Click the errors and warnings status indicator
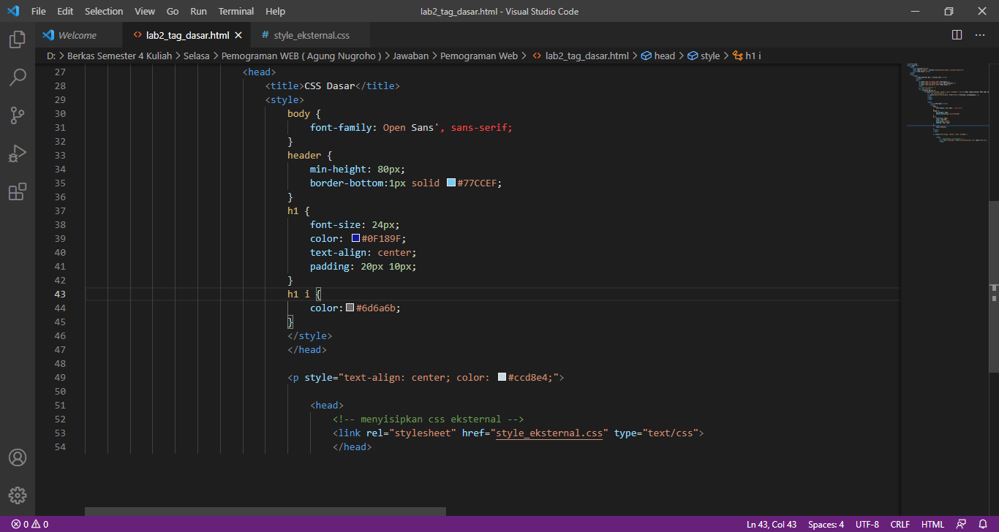This screenshot has height=532, width=999. [x=24, y=524]
